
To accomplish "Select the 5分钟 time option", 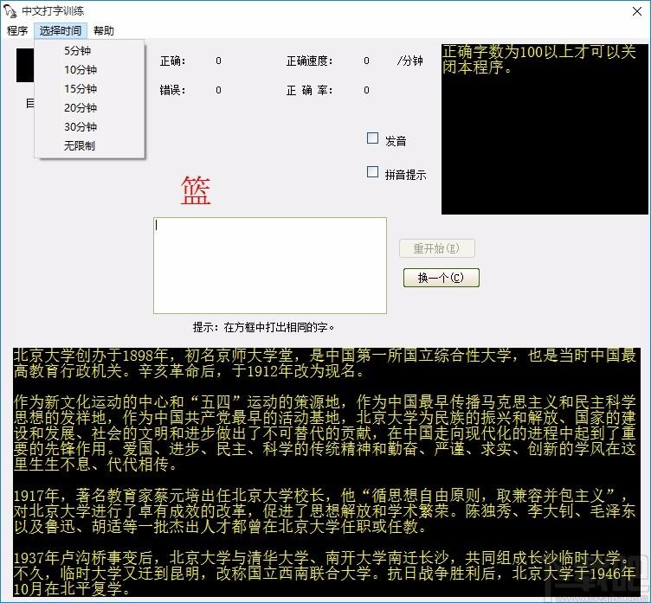I will [78, 51].
